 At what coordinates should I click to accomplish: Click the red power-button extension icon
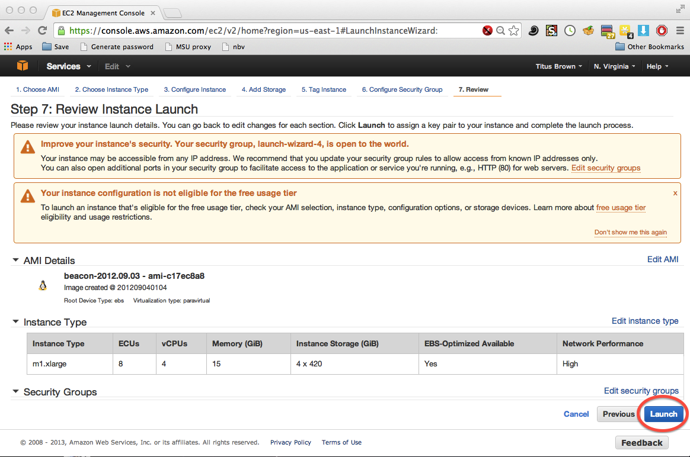tap(662, 30)
